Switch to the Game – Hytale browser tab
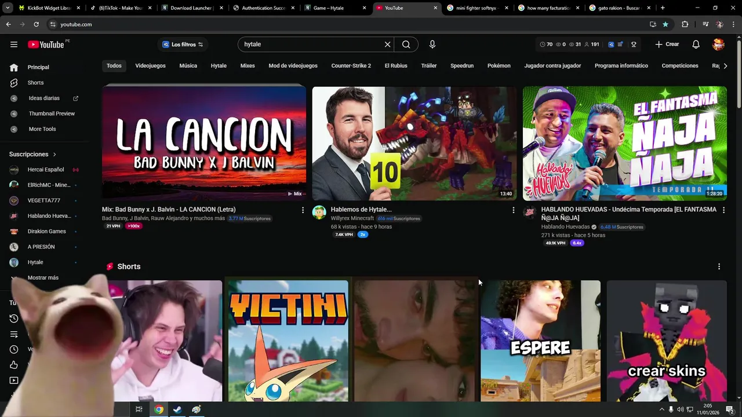The width and height of the screenshot is (742, 417). pos(335,8)
